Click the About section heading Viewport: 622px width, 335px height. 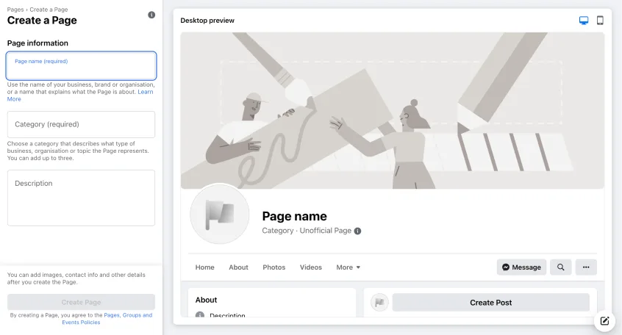tap(206, 300)
